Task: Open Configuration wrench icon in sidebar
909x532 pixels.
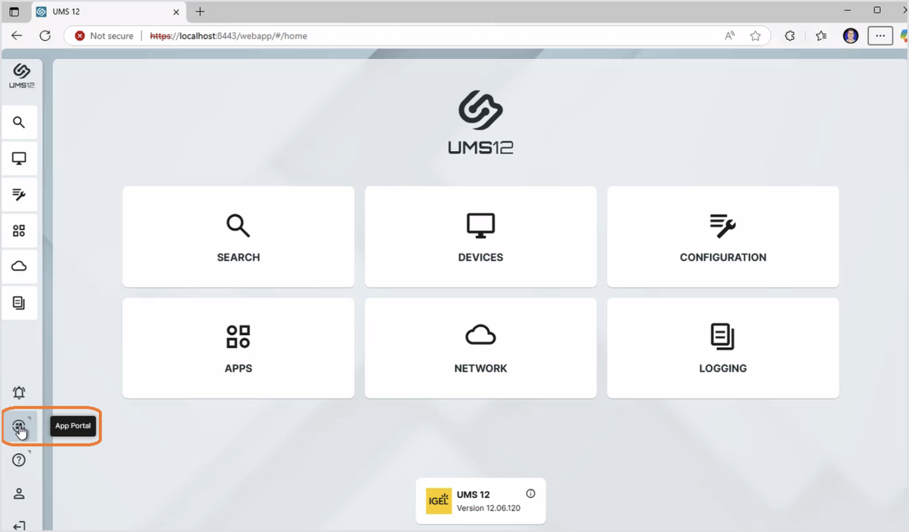Action: pyautogui.click(x=19, y=195)
